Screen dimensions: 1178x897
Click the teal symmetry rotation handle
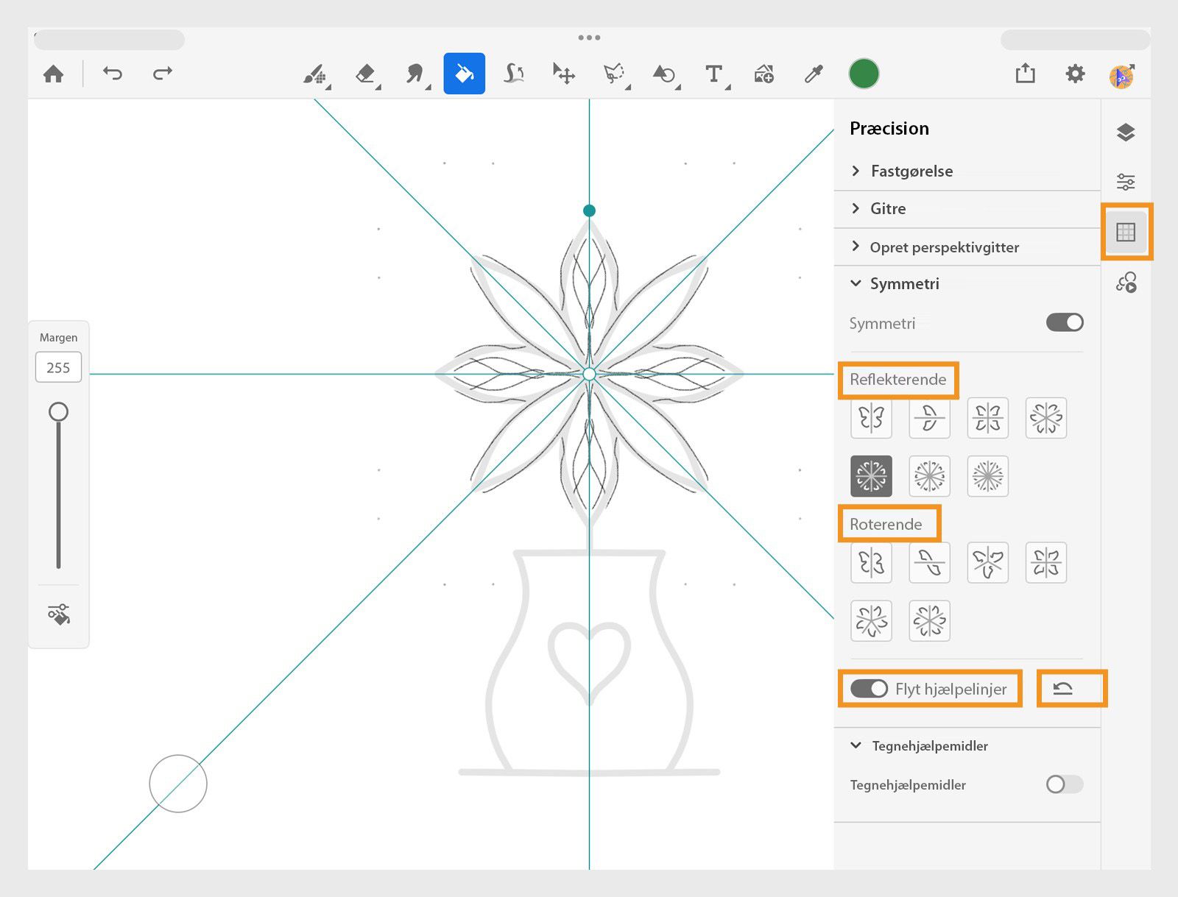(x=589, y=210)
